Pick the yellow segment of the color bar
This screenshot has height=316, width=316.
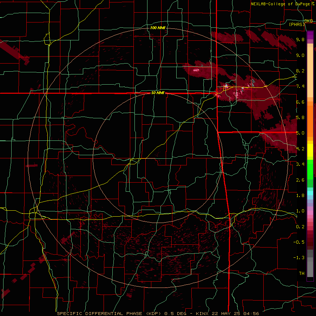(x=310, y=150)
